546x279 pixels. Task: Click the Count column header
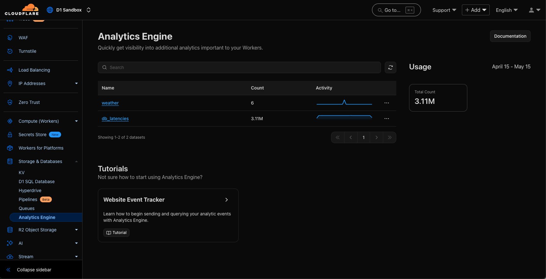pyautogui.click(x=257, y=88)
